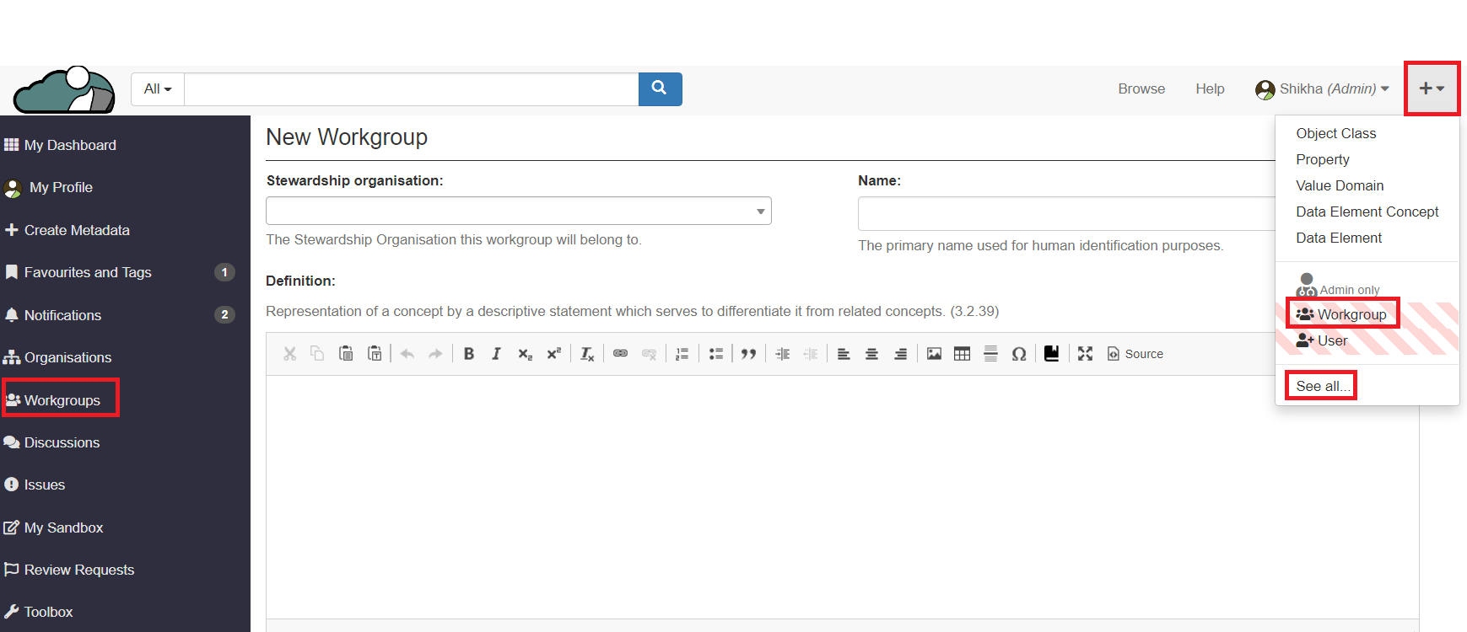Click the magnifier search button
Image resolution: width=1467 pixels, height=632 pixels.
pyautogui.click(x=660, y=88)
